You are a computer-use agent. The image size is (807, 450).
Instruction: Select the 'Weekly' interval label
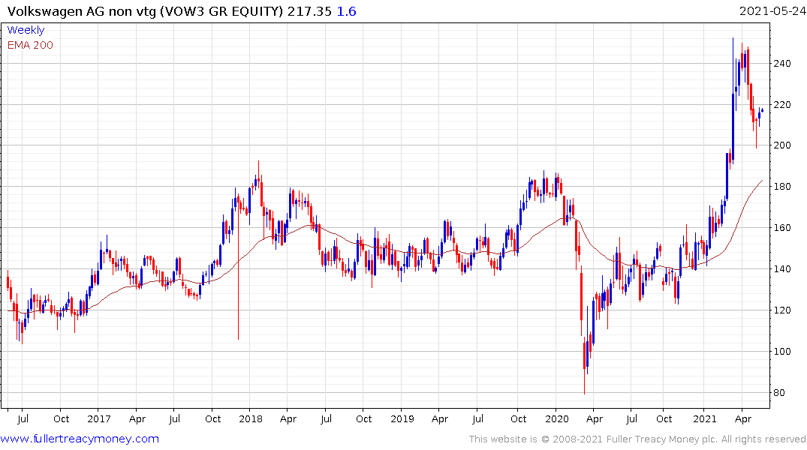tap(26, 30)
